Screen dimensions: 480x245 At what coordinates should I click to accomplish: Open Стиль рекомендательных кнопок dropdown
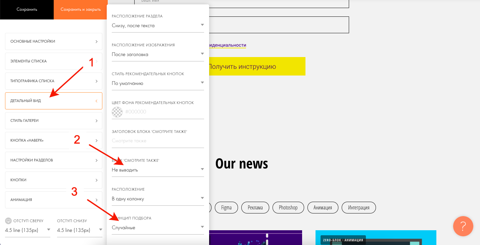pos(158,83)
